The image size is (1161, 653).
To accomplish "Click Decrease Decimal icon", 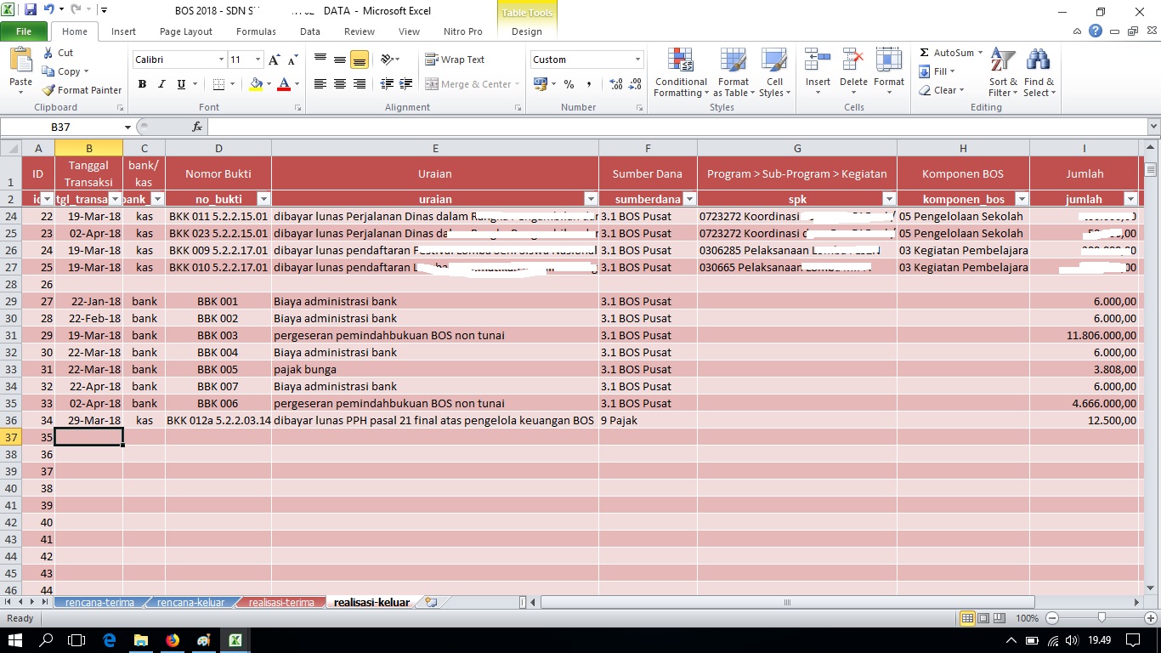I will click(x=636, y=84).
